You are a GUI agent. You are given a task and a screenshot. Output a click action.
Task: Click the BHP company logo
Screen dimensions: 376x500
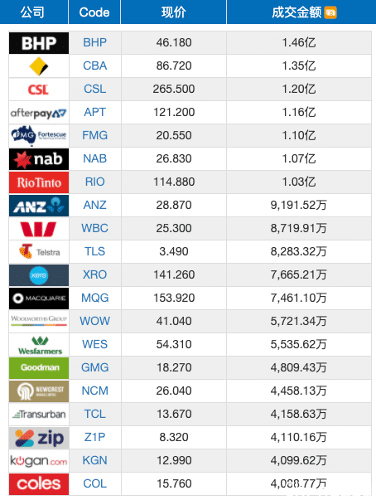(x=39, y=43)
